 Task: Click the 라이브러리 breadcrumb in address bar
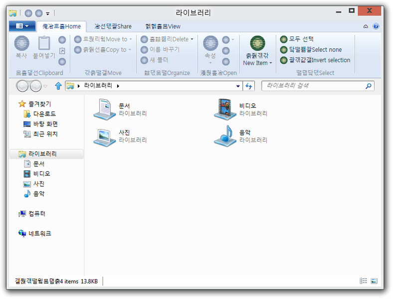98,86
